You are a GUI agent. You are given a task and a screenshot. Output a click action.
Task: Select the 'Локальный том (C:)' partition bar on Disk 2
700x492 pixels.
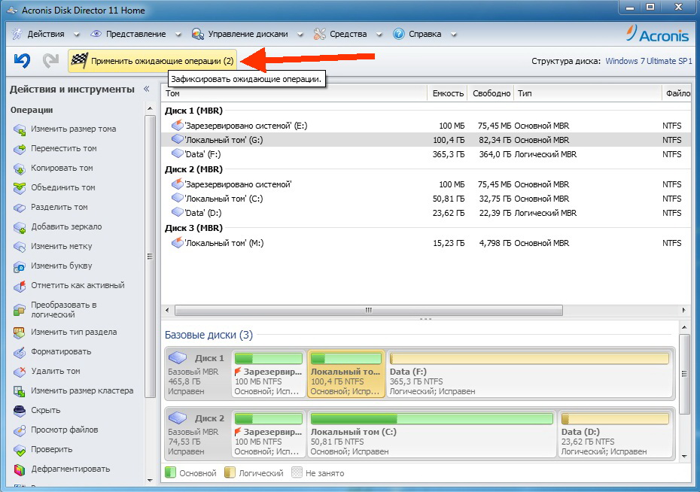coord(432,433)
